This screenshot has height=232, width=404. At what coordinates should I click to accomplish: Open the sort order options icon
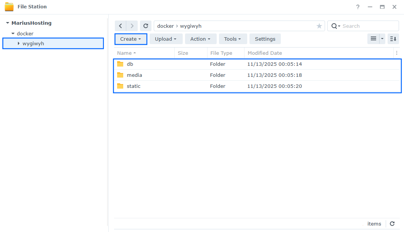[x=393, y=39]
